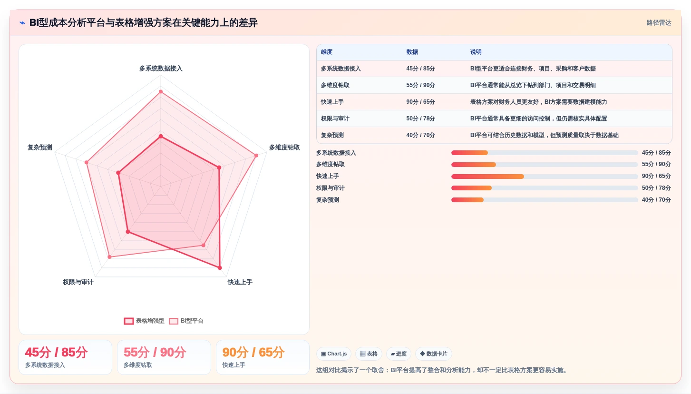Screen dimensions: 691x394
Task: Click radar axis label 快速上手
Action: (x=240, y=282)
